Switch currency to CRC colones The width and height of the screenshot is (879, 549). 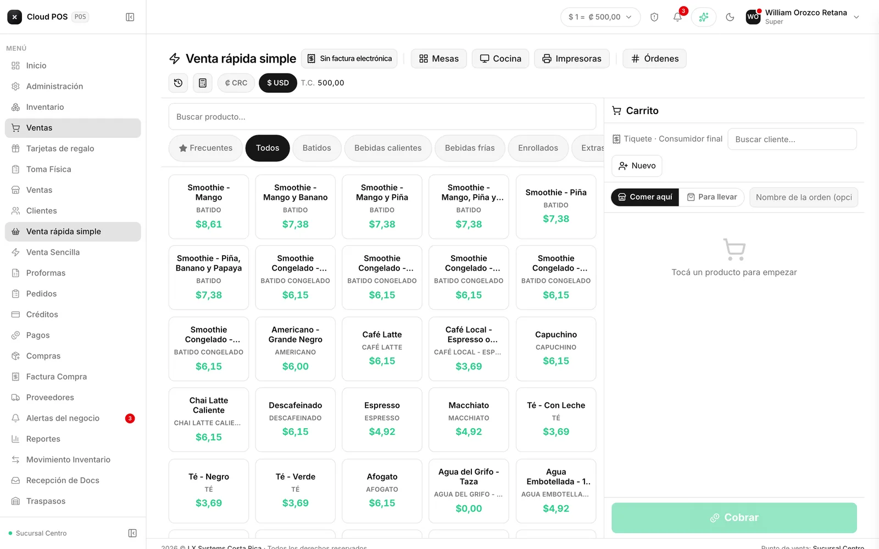coord(236,83)
